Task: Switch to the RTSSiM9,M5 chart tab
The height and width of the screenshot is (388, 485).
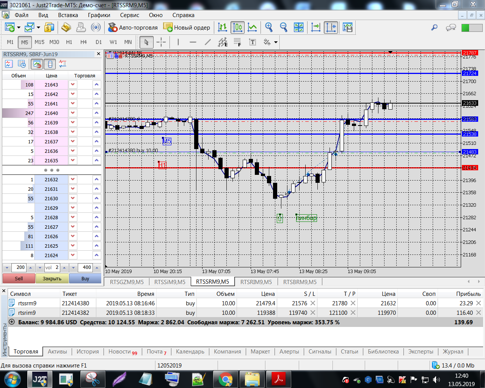Action: click(x=170, y=282)
